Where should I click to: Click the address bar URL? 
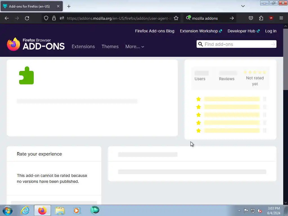(119, 18)
